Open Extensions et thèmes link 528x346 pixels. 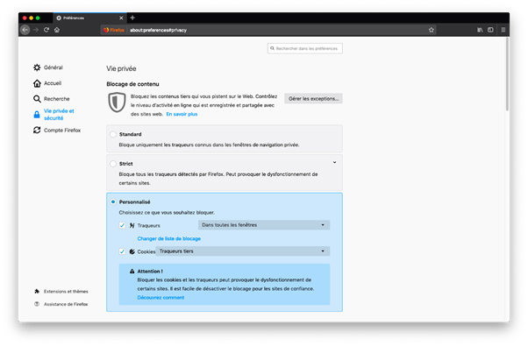pos(66,291)
